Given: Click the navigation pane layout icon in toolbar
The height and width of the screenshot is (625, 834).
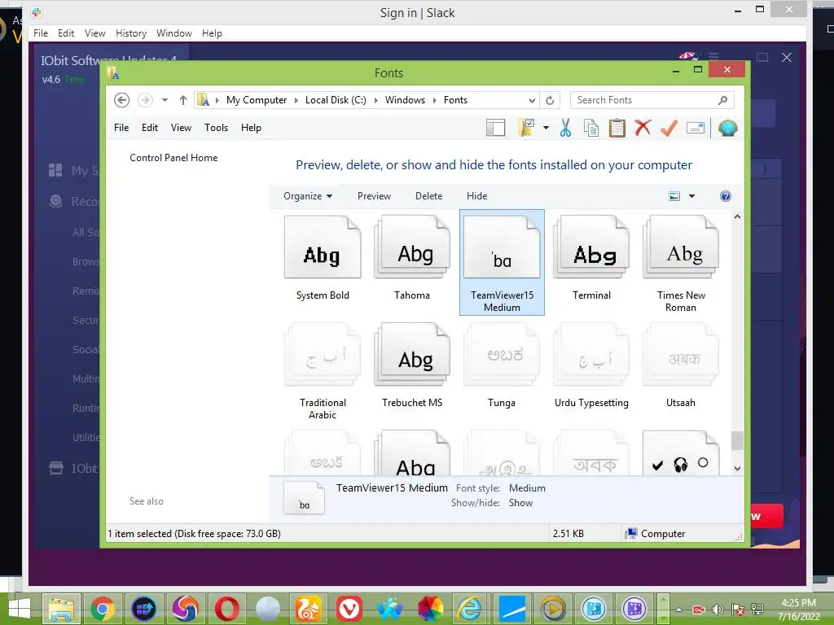Looking at the screenshot, I should pyautogui.click(x=495, y=128).
